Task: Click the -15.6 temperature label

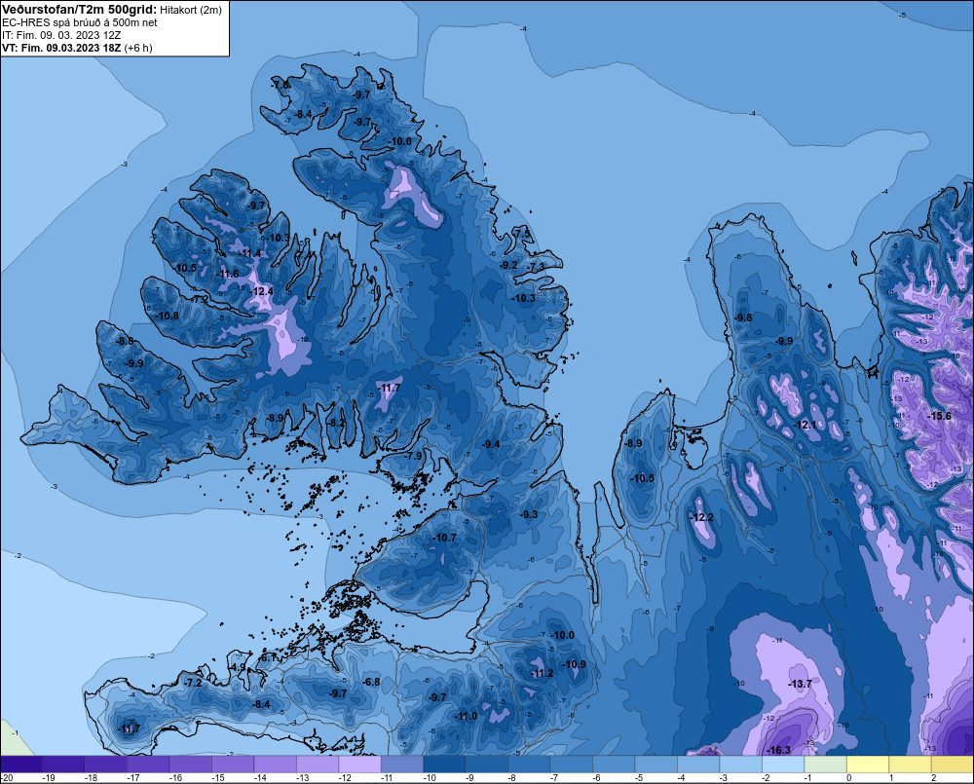Action: tap(938, 416)
